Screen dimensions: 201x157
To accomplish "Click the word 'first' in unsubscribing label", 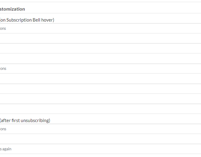I will click(x=16, y=121).
